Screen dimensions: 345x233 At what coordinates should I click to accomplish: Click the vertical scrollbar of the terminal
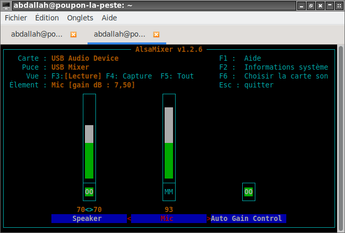(341, 137)
